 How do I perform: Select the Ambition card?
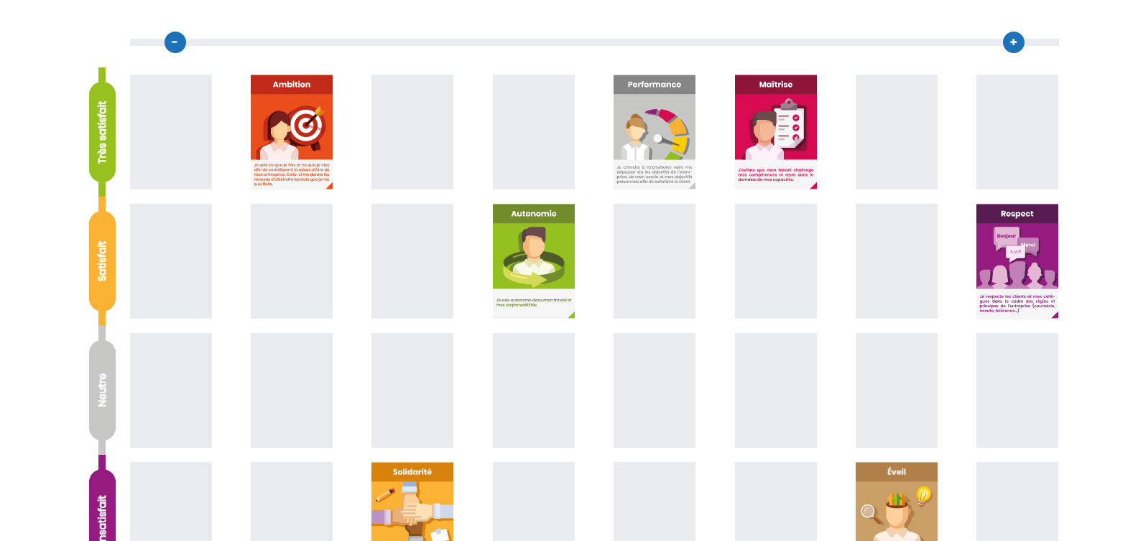pyautogui.click(x=292, y=132)
